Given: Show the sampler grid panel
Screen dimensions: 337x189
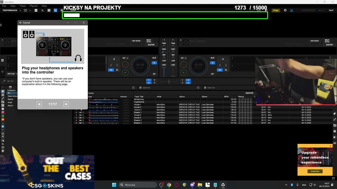Looking at the screenshot, I should [49, 10].
